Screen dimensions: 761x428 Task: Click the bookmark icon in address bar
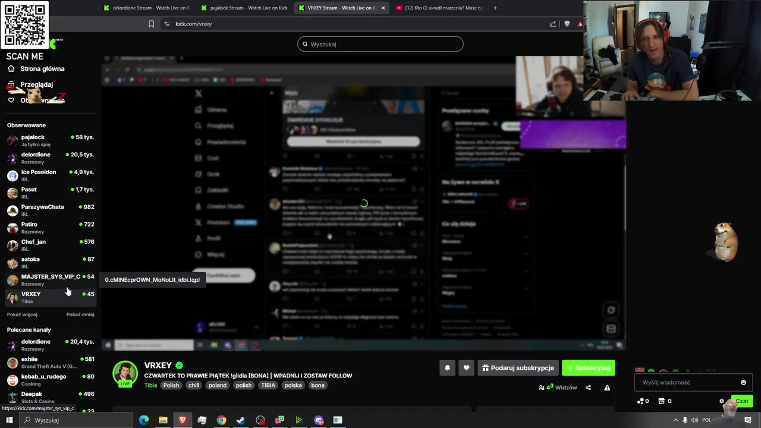(151, 24)
